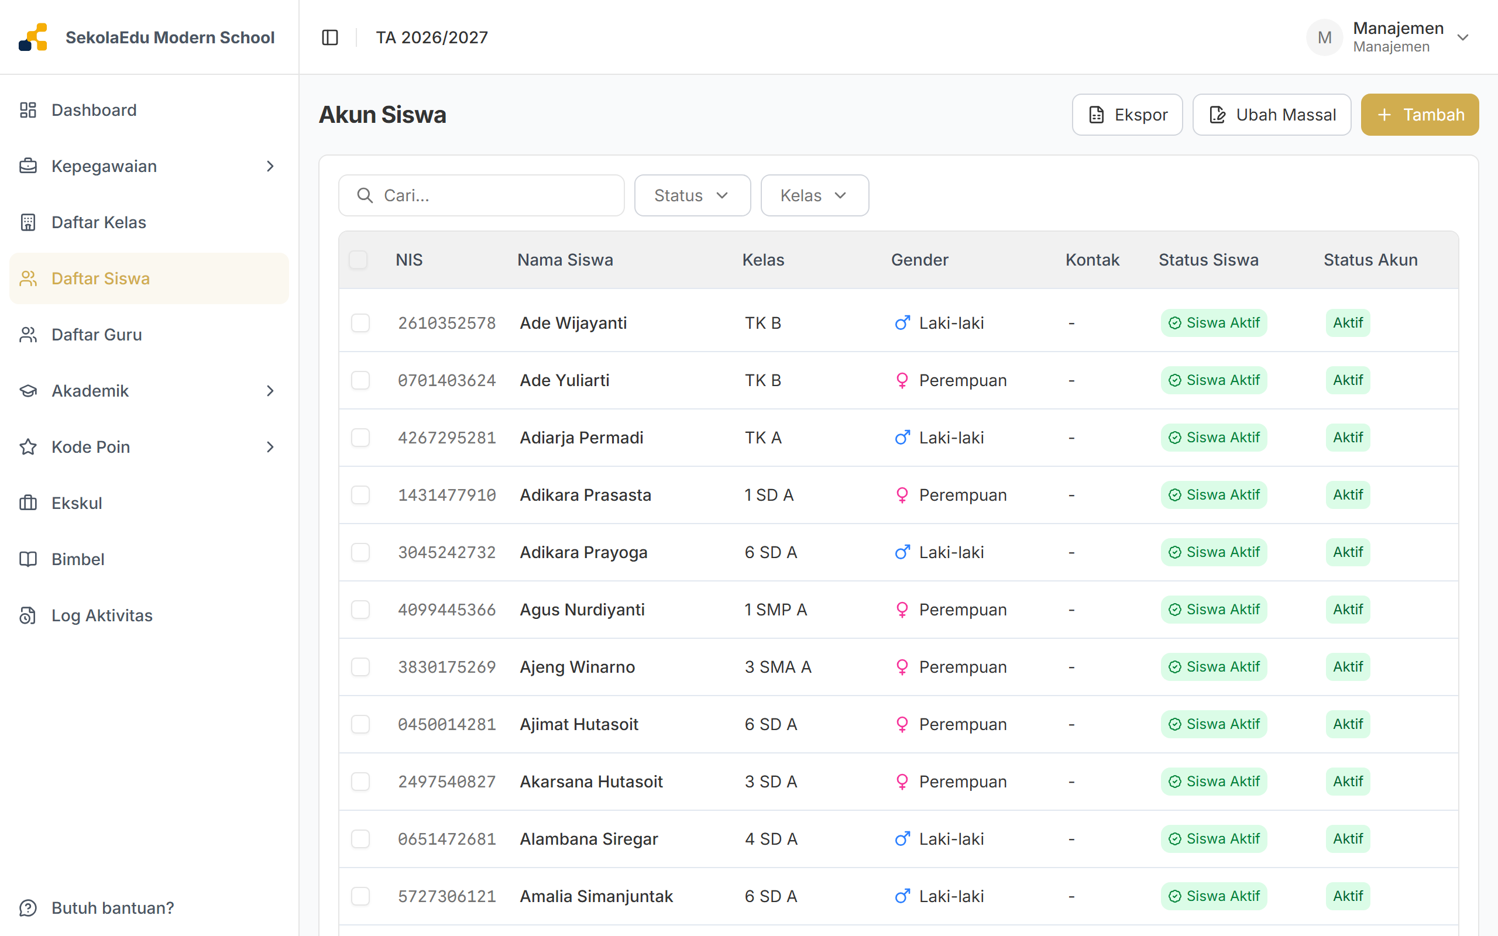1498x936 pixels.
Task: Check the Alambana Siregar row checkbox
Action: 360,839
